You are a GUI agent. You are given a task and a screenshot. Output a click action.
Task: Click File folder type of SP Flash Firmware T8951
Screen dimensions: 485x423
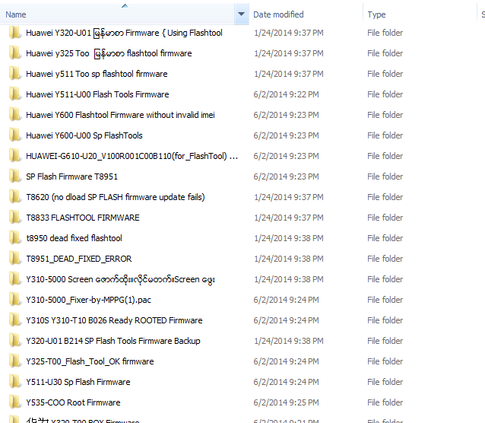point(385,177)
